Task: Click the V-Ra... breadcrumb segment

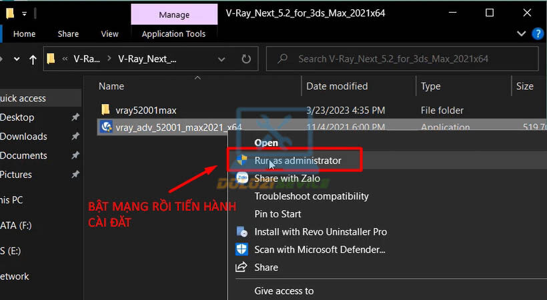Action: pyautogui.click(x=87, y=59)
